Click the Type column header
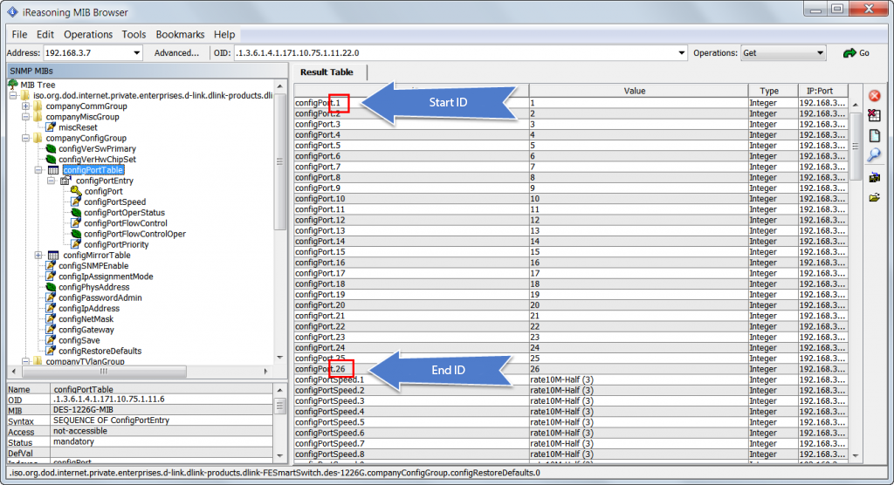 769,91
